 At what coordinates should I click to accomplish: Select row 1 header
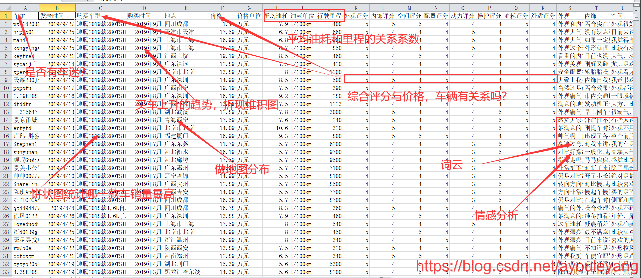(x=6, y=16)
